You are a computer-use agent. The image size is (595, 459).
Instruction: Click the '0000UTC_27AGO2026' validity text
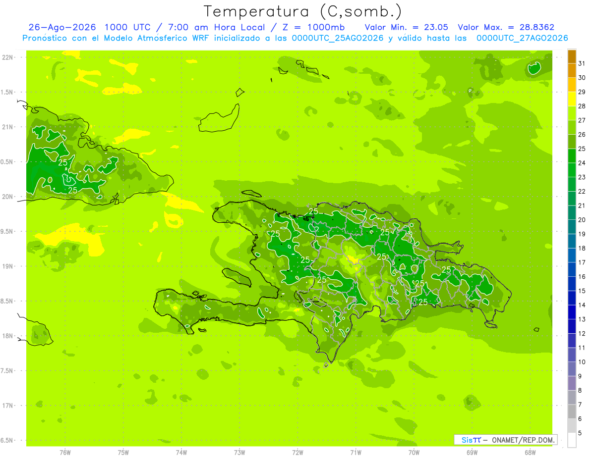pyautogui.click(x=522, y=38)
